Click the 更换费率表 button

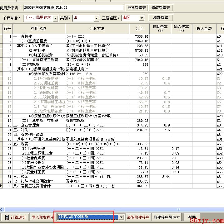click(x=137, y=8)
